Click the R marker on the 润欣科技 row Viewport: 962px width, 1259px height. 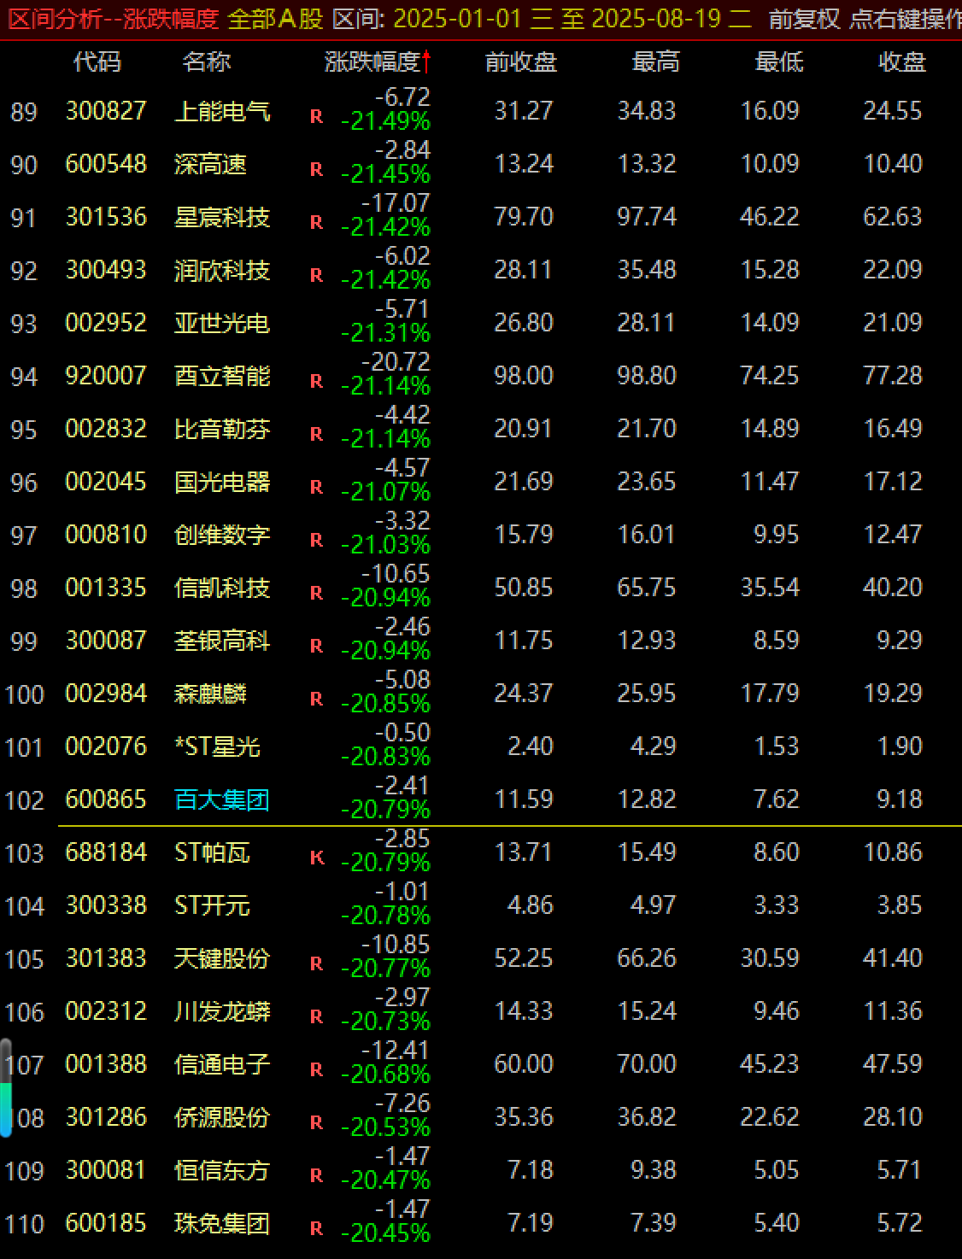click(x=317, y=275)
